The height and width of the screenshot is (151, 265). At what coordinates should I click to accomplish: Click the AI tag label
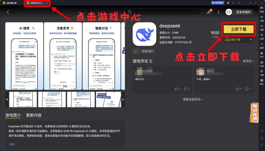pyautogui.click(x=136, y=51)
